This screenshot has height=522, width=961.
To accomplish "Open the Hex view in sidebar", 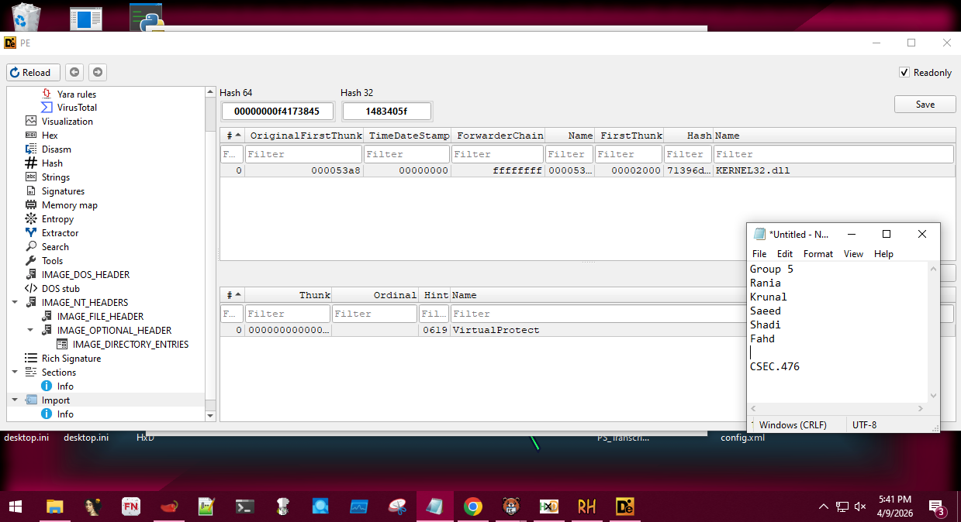I will pyautogui.click(x=50, y=136).
